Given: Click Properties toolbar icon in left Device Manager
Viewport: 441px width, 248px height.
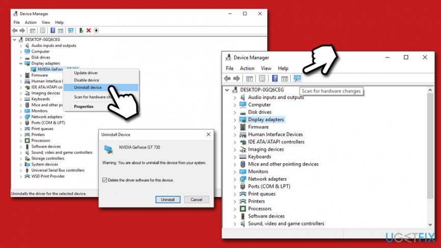Looking at the screenshot, I should pyautogui.click(x=42, y=31).
